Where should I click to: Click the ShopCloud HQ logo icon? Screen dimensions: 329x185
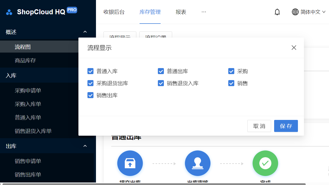(x=9, y=12)
